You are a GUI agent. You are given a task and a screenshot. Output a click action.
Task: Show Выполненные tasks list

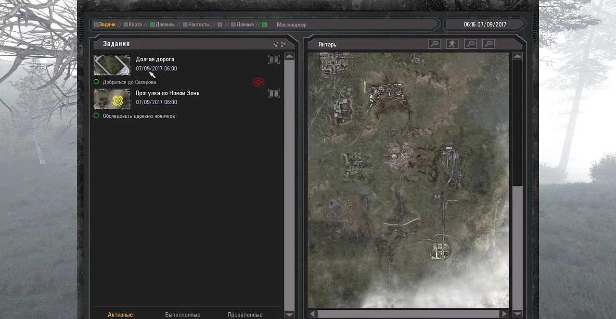pyautogui.click(x=182, y=315)
